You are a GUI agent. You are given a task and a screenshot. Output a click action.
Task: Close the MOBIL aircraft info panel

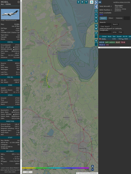click(19, 2)
